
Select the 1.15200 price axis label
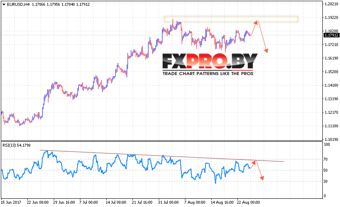pos(331,72)
